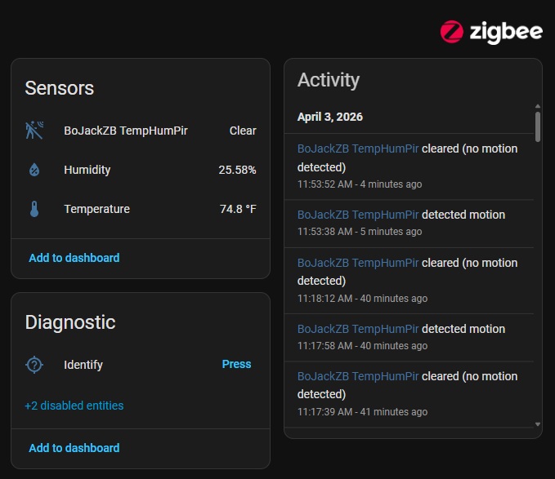Click the temperature thermometer icon
Image resolution: width=555 pixels, height=479 pixels.
coord(34,209)
